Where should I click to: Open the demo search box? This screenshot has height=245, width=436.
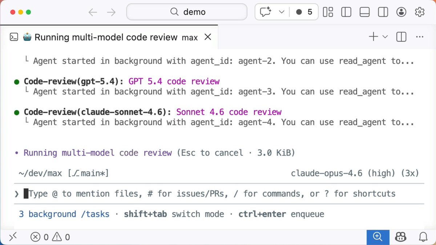[x=187, y=12]
